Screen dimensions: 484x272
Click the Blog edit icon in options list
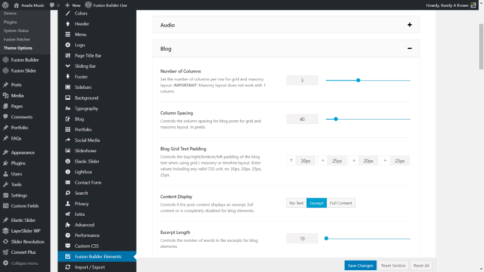coord(68,119)
